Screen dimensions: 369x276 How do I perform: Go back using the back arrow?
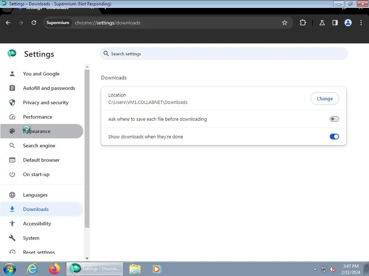[x=8, y=23]
